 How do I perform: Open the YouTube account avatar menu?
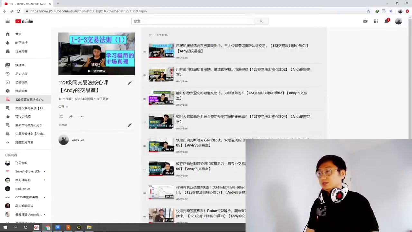pyautogui.click(x=398, y=21)
